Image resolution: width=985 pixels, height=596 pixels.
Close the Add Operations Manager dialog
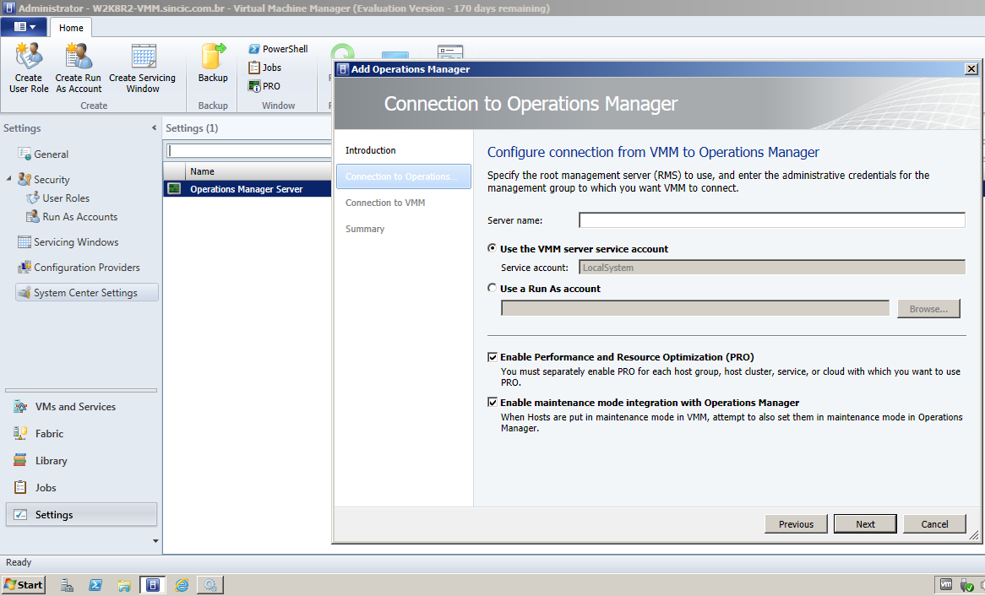coord(971,69)
